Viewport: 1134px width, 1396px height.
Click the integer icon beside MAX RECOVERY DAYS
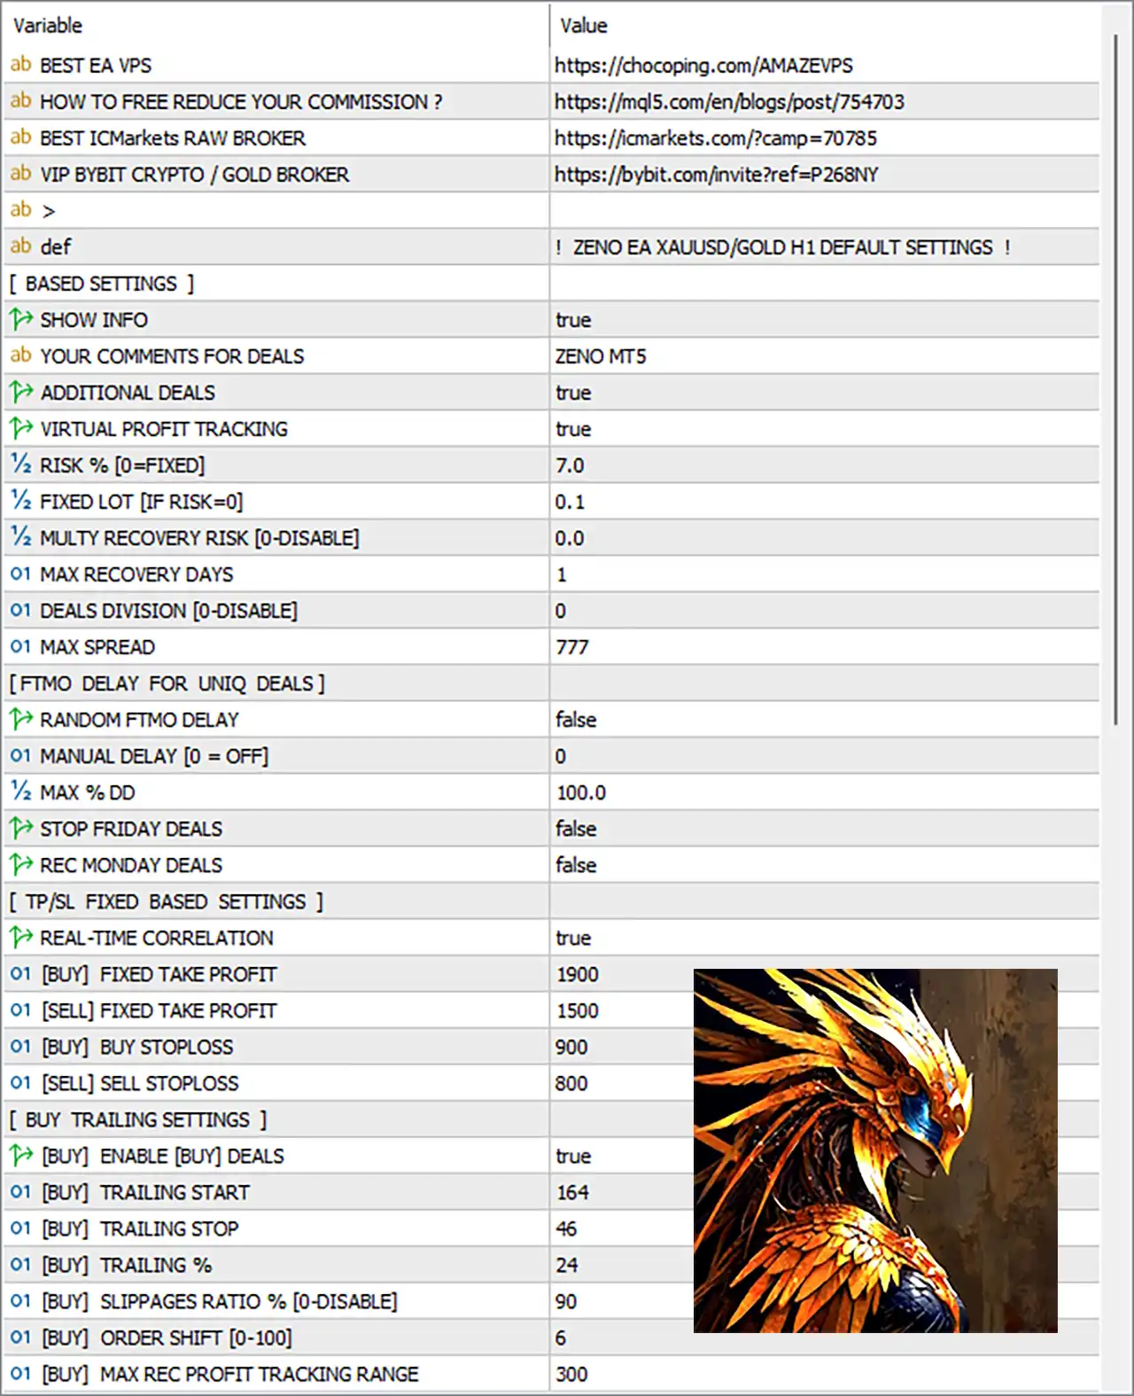20,573
